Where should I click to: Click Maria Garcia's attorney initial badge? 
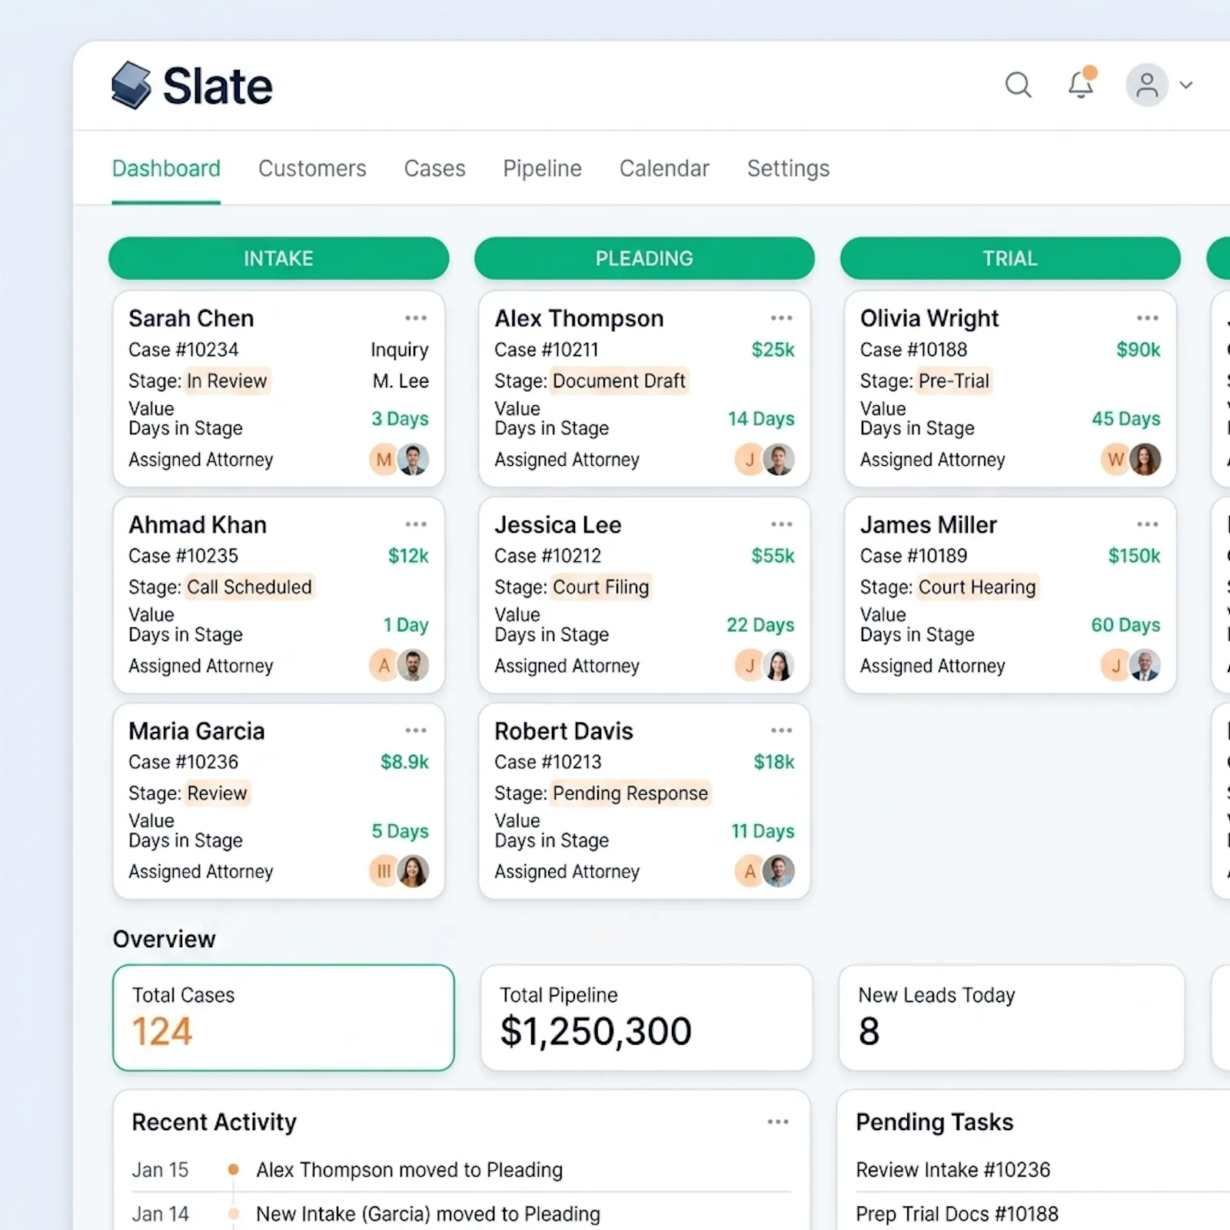[384, 872]
